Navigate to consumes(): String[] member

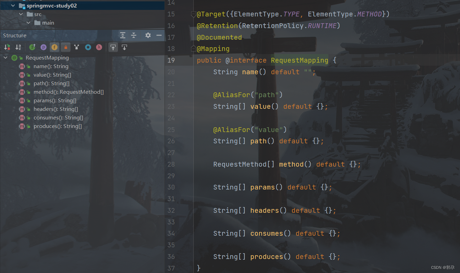[58, 118]
